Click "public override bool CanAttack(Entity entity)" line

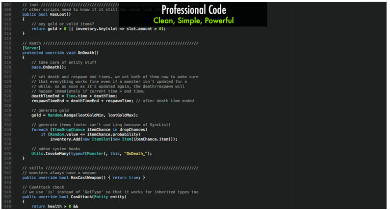click(74, 197)
